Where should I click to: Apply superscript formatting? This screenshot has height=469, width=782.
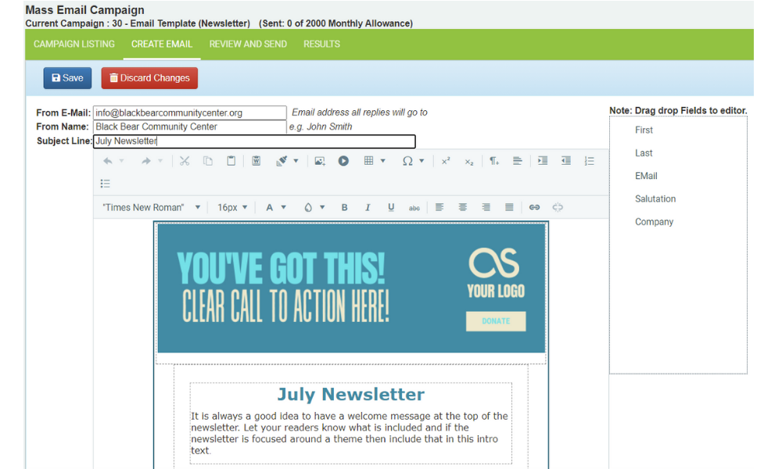[446, 161]
